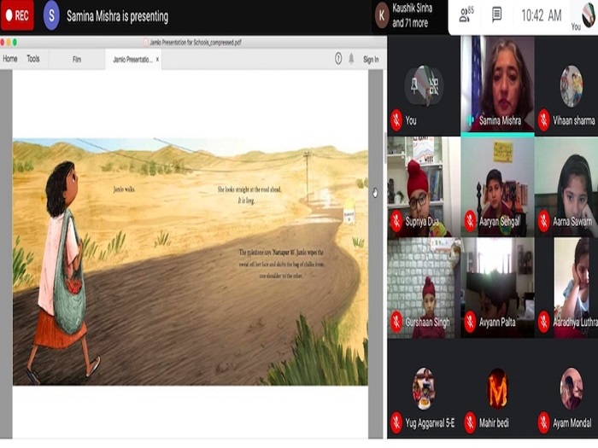Click the 'Gurshaan Singh' name label
The height and width of the screenshot is (448, 598).
click(x=427, y=323)
